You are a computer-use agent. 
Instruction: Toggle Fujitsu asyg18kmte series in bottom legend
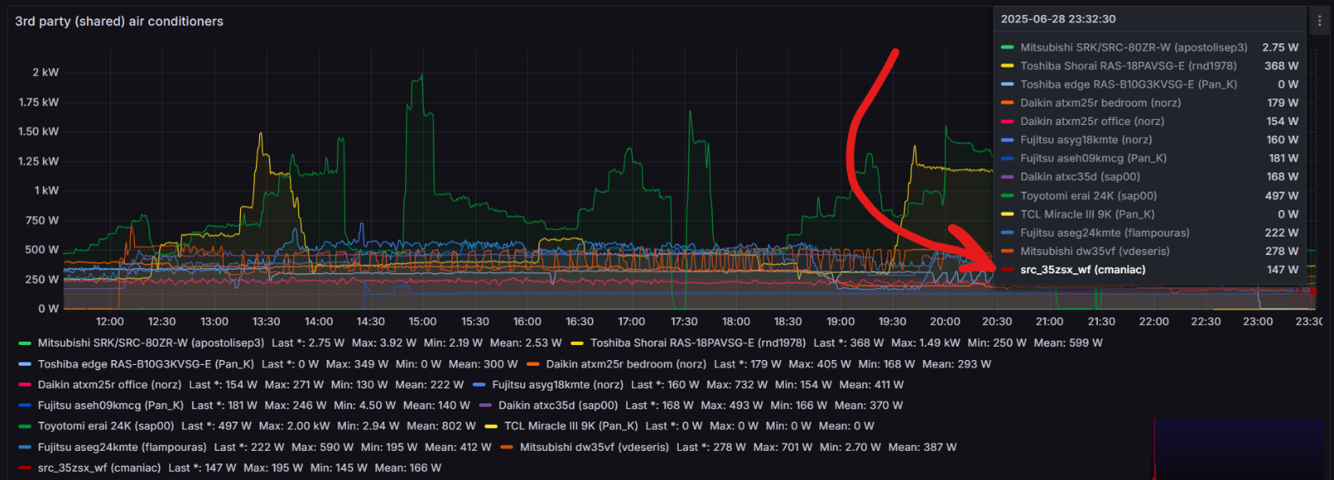point(558,385)
